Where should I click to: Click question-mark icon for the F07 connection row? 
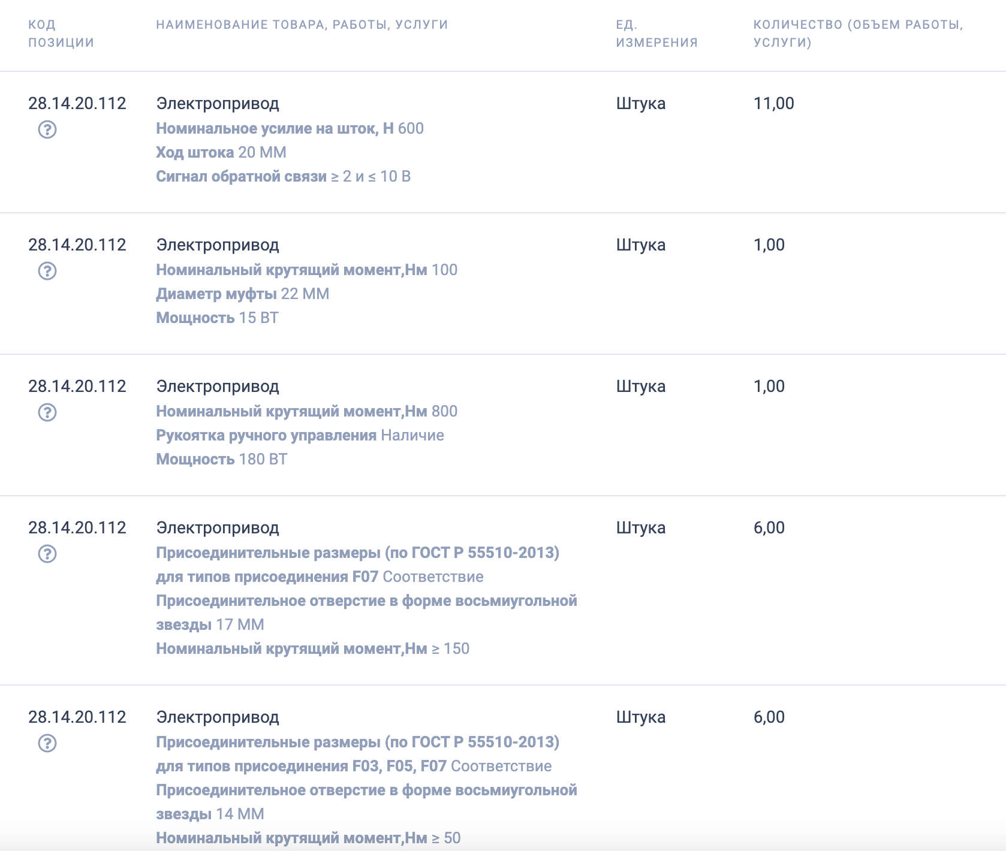click(x=47, y=554)
